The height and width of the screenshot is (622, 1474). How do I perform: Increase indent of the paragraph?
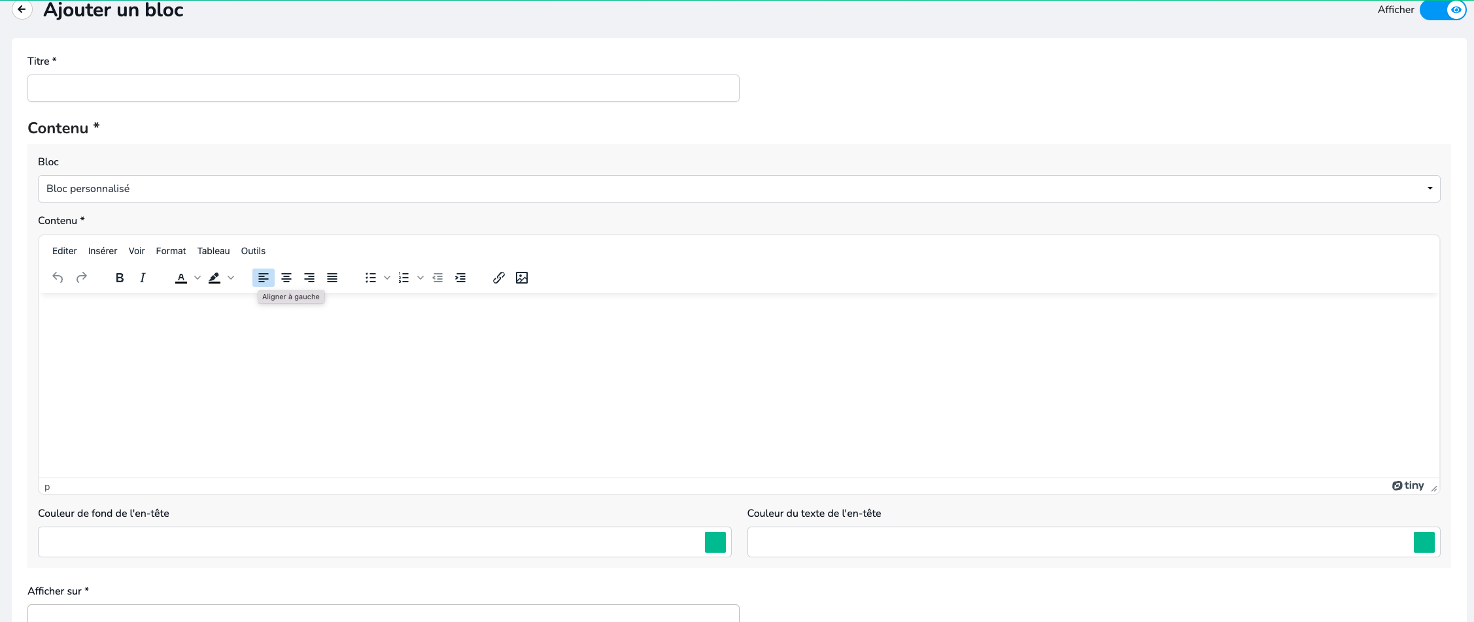click(460, 278)
